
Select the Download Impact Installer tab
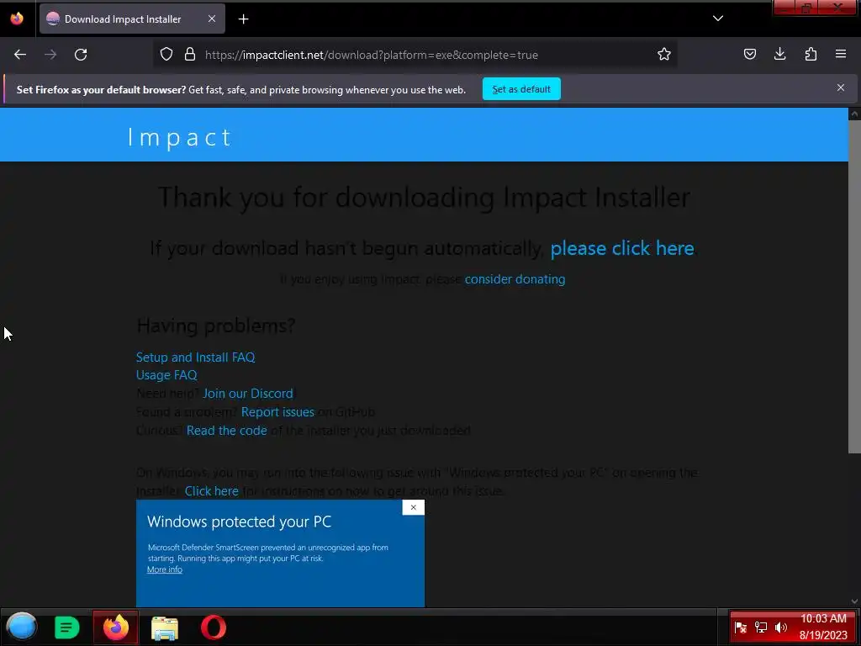click(x=132, y=19)
